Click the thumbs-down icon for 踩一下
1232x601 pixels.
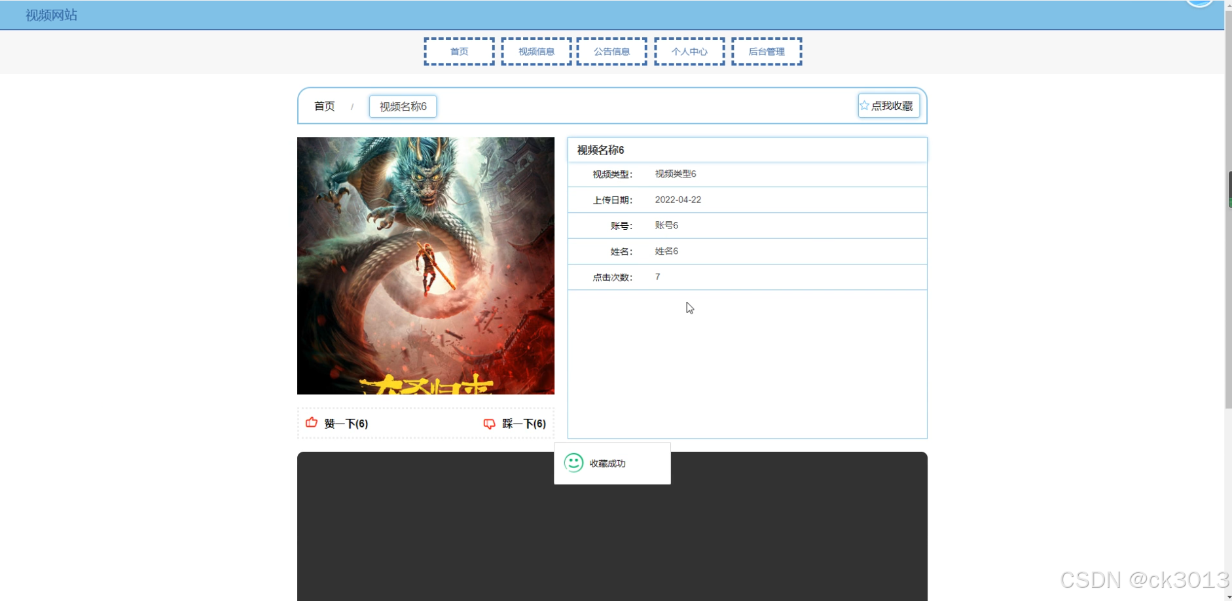coord(489,424)
